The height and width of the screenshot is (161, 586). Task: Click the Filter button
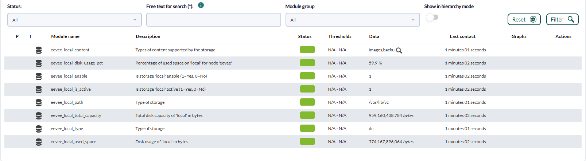(562, 19)
